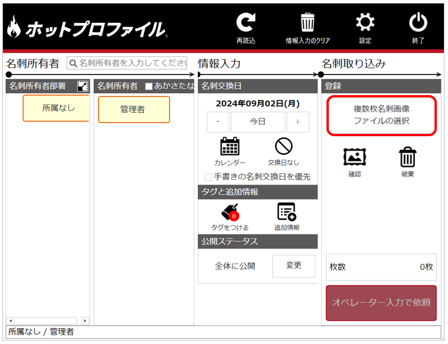448x344 pixels.
Task: Click the 終了 power icon
Action: [x=418, y=22]
